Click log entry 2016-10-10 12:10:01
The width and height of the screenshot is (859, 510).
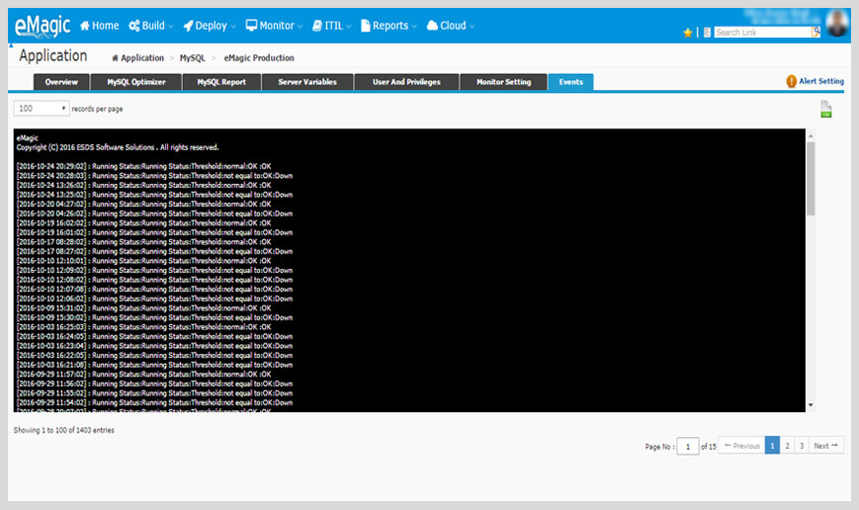pos(143,261)
